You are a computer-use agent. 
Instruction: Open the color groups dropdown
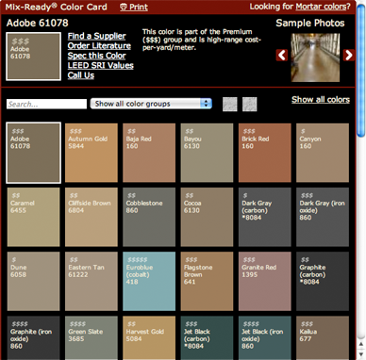[x=151, y=104]
